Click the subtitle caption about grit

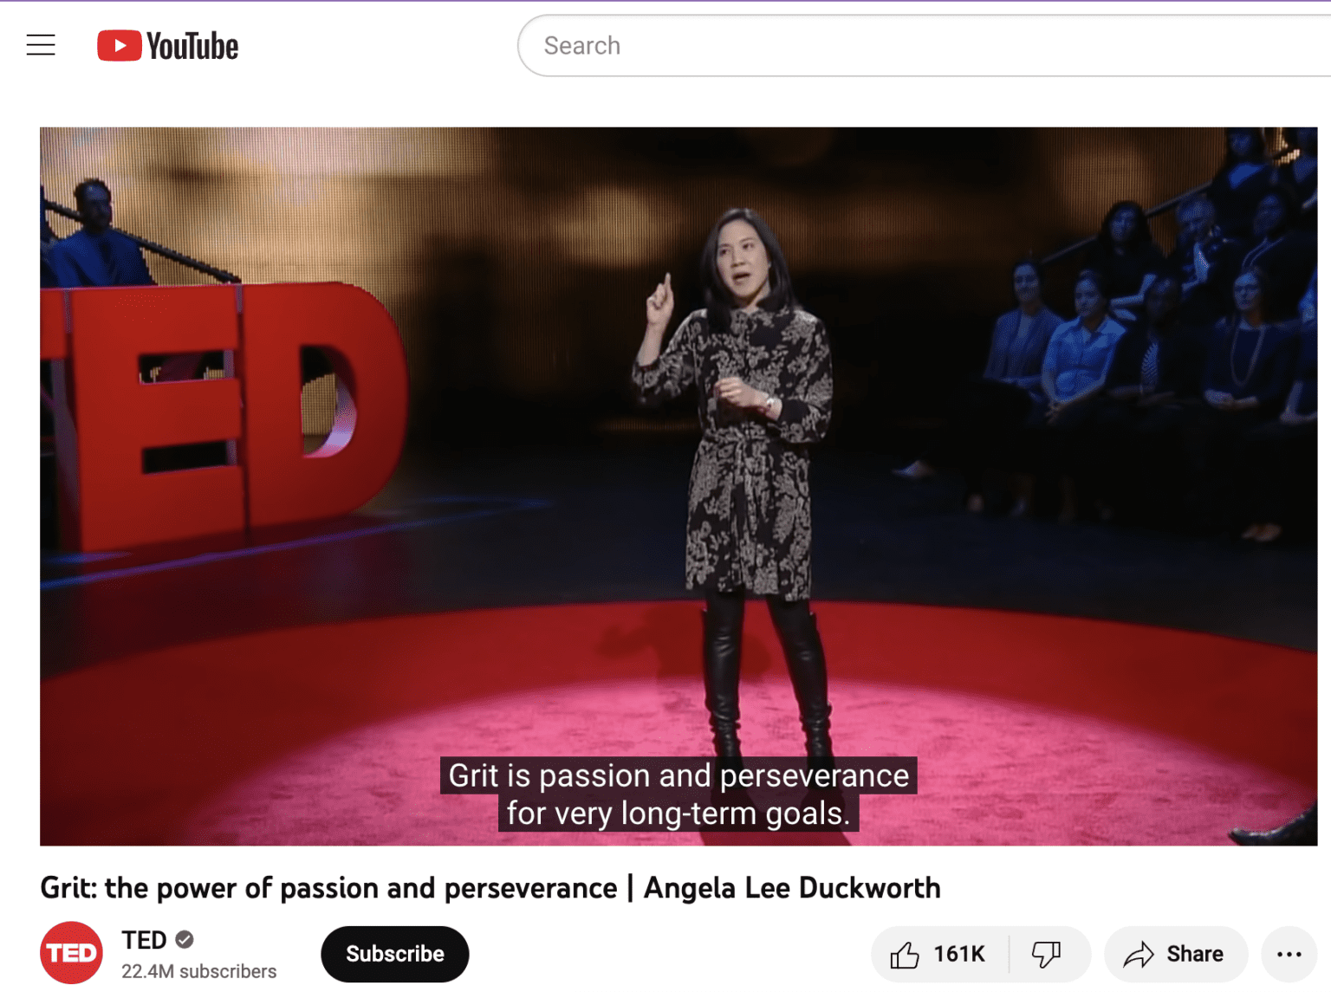click(x=678, y=794)
